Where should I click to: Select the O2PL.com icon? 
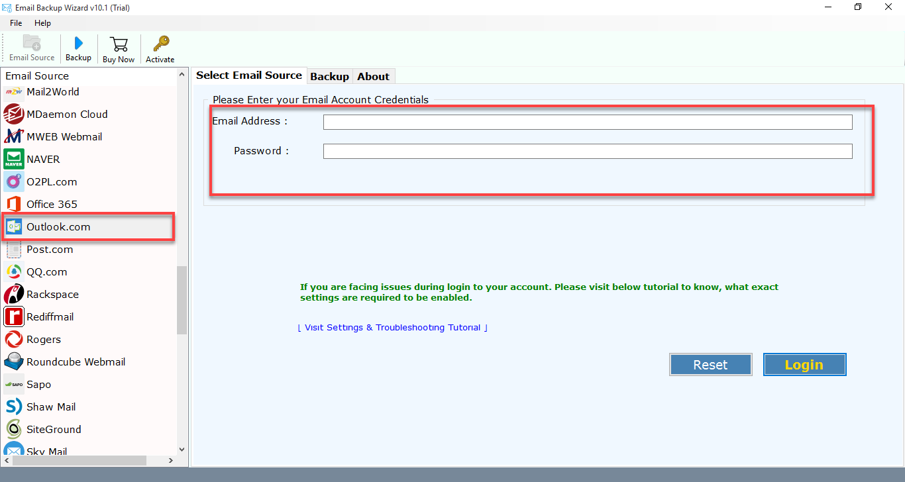click(14, 181)
